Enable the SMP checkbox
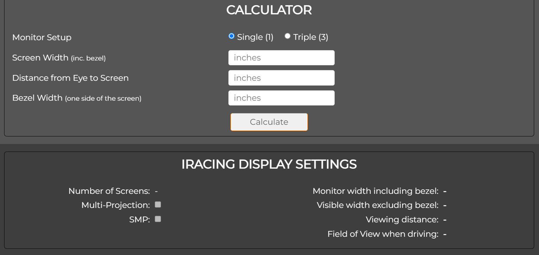Viewport: 539px width, 255px height. pos(158,219)
